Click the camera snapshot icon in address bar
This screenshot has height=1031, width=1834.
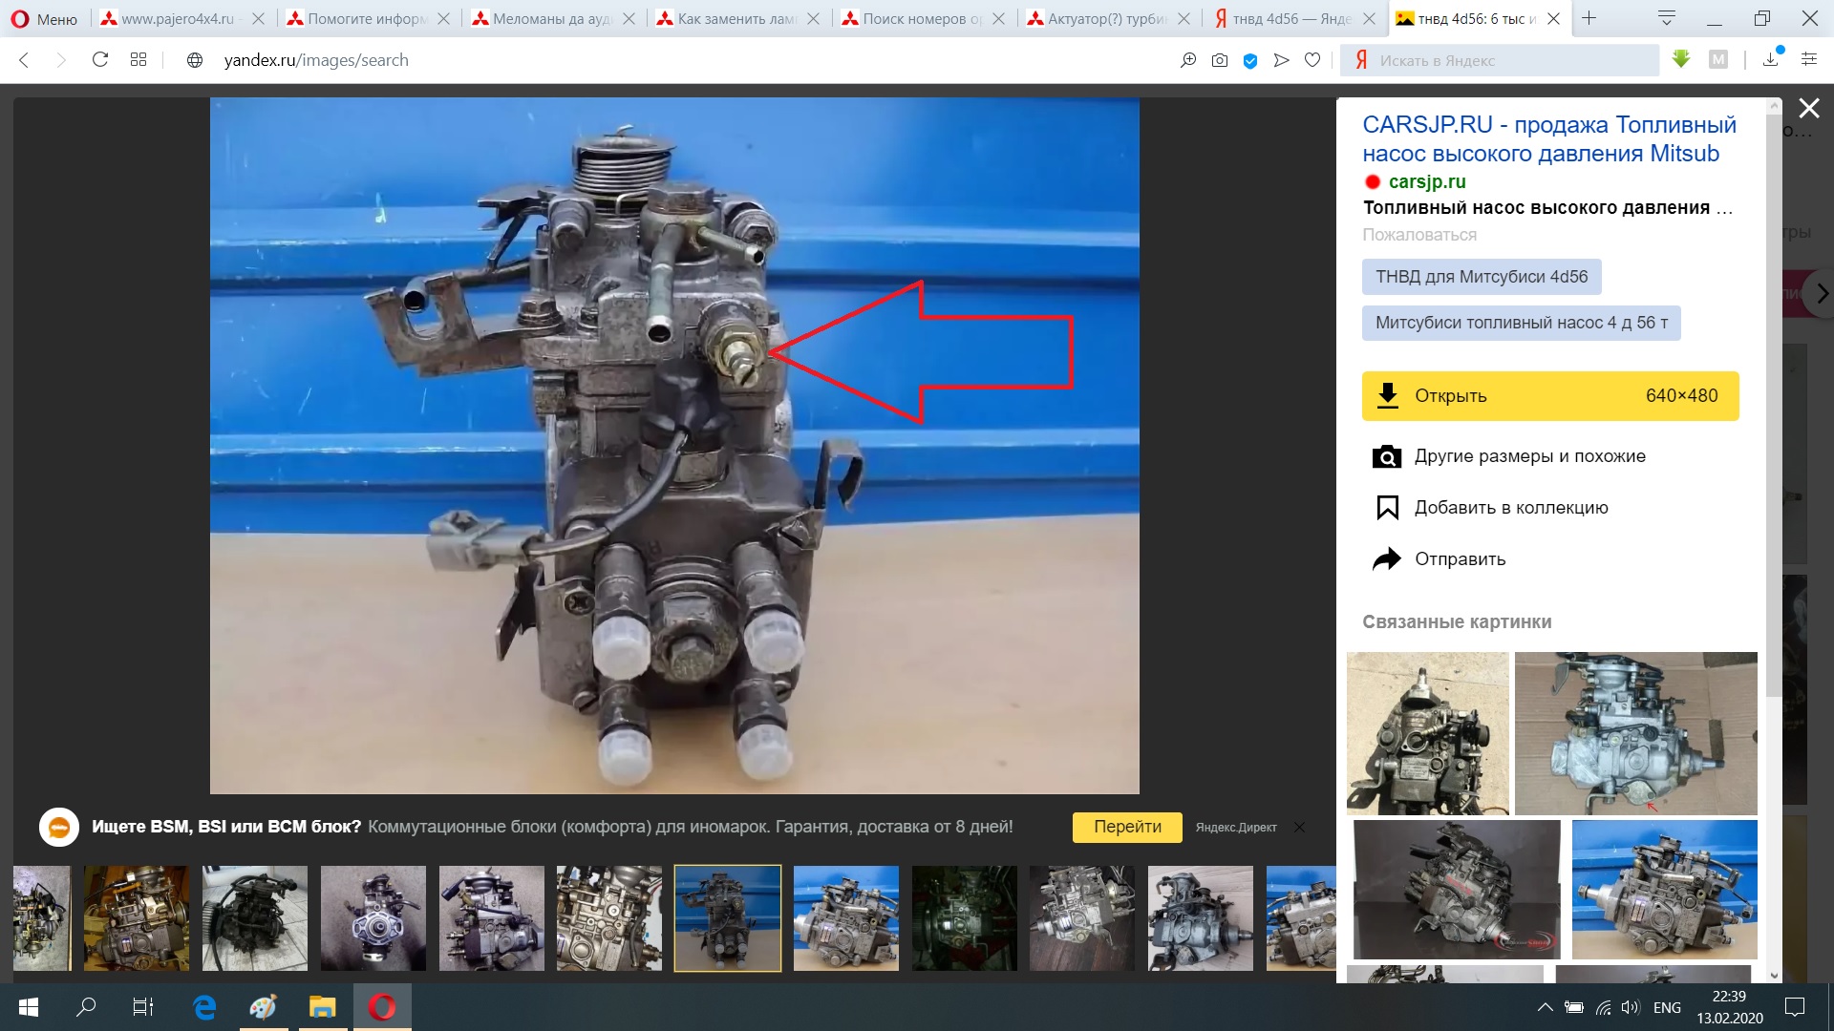coord(1220,60)
